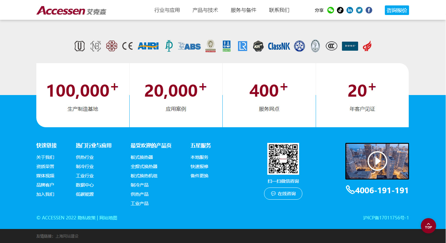Play the city skyline video
Viewport: 446px width, 243px height.
377,161
